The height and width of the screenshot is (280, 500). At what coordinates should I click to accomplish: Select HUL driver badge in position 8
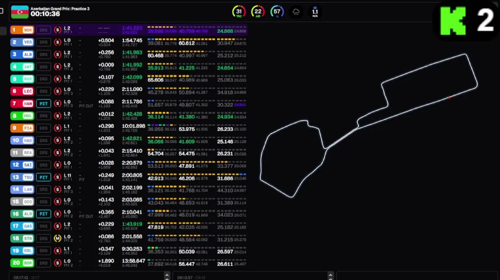tap(22, 116)
